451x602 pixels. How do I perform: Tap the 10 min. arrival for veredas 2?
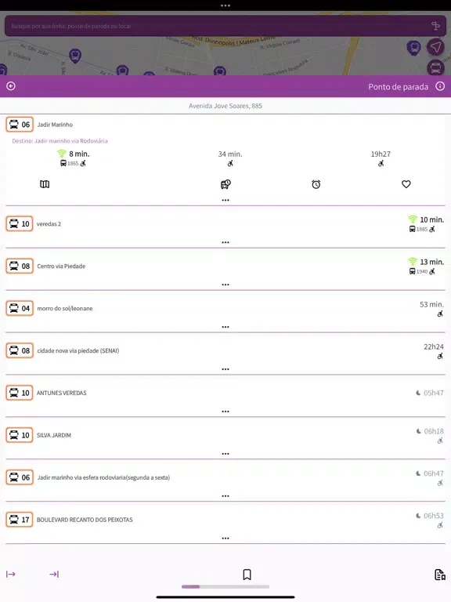[426, 224]
